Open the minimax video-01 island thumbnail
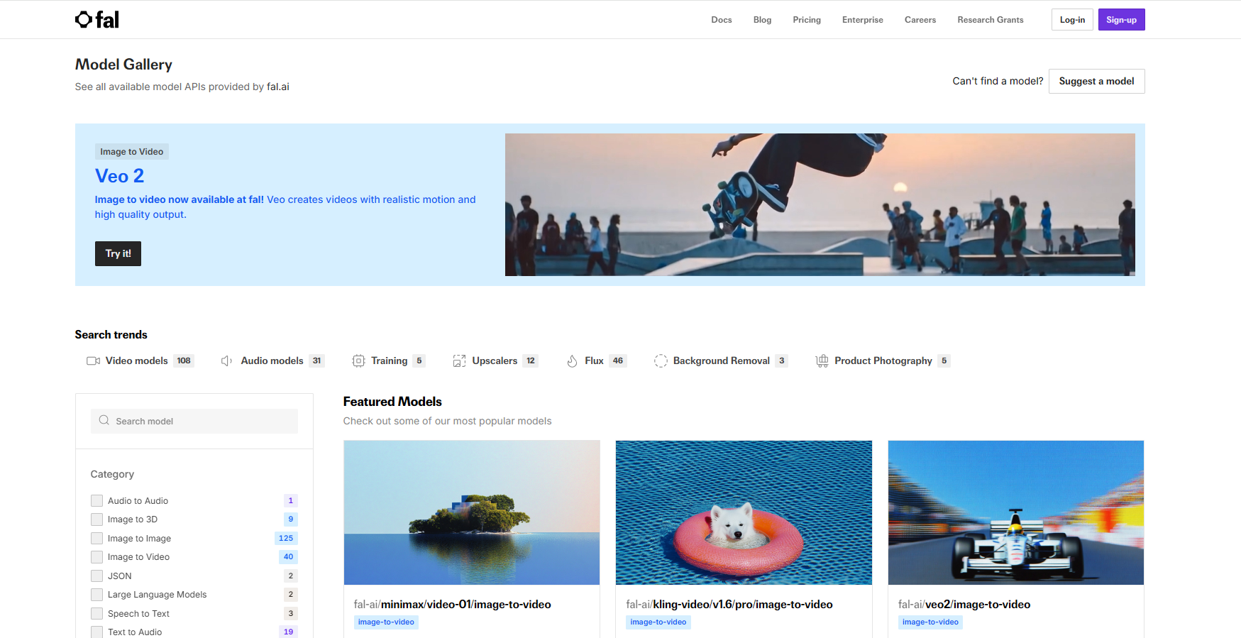The image size is (1241, 638). [472, 512]
